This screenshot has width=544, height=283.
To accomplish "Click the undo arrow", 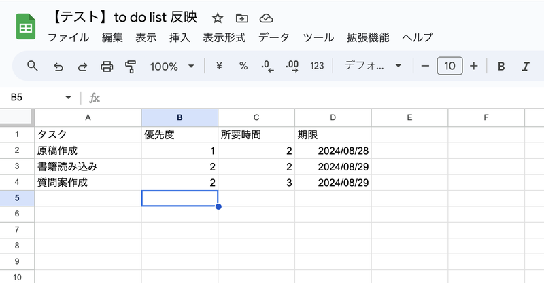I will click(x=58, y=66).
